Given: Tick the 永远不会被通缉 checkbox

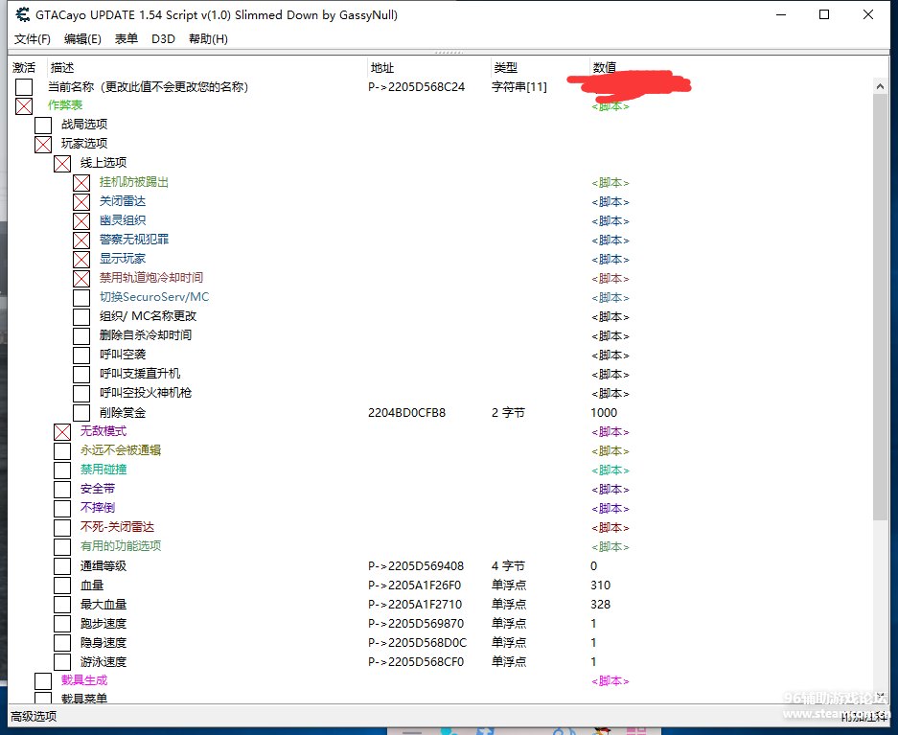Looking at the screenshot, I should (62, 450).
